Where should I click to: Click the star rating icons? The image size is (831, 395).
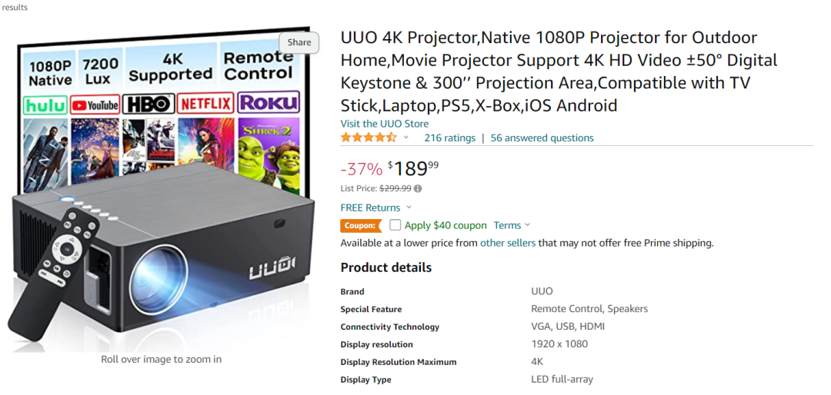(x=369, y=138)
